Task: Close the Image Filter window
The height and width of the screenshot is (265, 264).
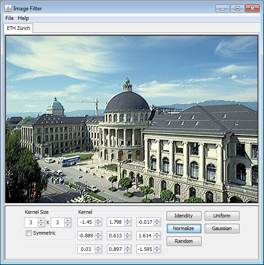Action: click(252, 9)
